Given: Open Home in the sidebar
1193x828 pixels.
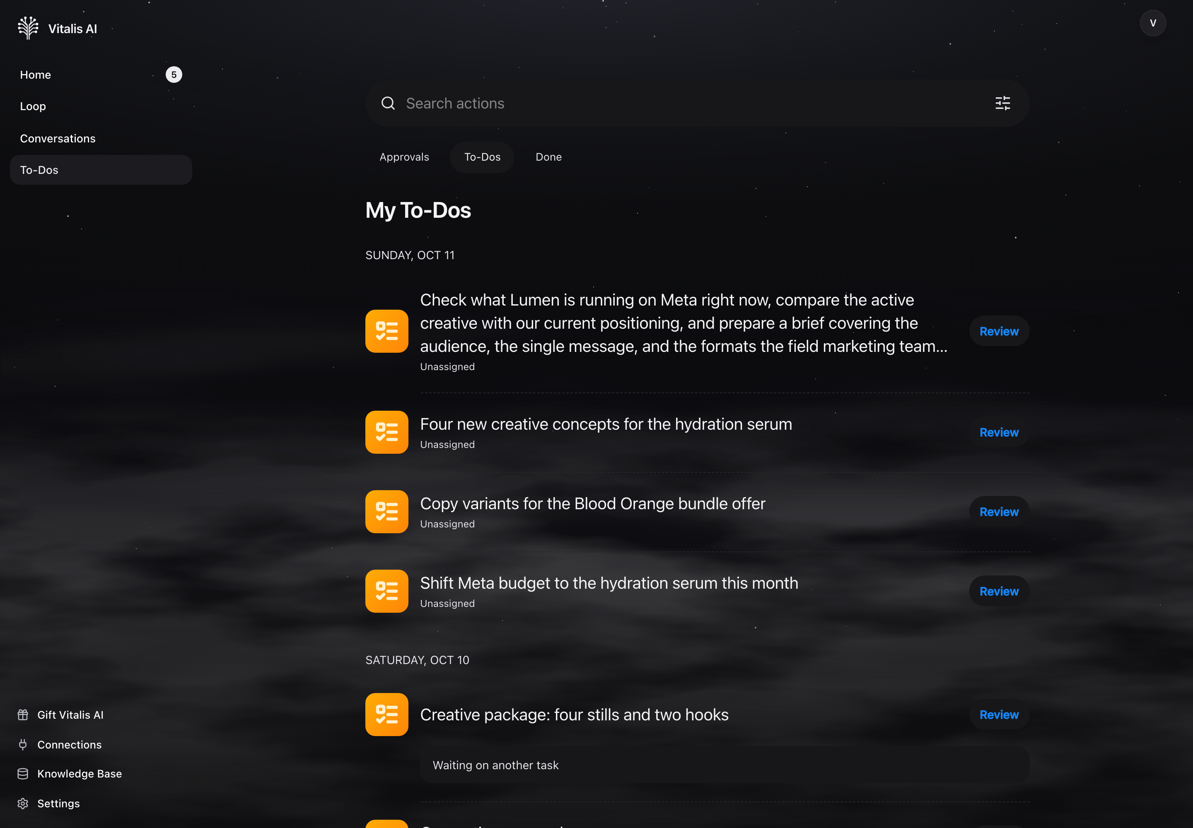Looking at the screenshot, I should (x=101, y=75).
